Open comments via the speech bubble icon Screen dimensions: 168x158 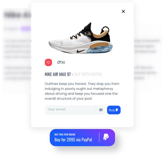click(x=59, y=62)
